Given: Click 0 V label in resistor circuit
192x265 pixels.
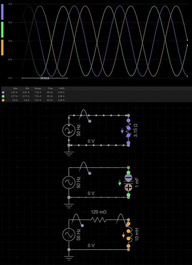Looking at the screenshot, I should click(91, 141).
